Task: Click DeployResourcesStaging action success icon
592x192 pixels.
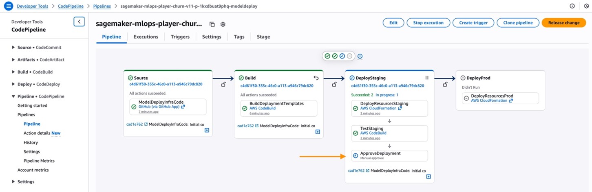Action: click(356, 108)
